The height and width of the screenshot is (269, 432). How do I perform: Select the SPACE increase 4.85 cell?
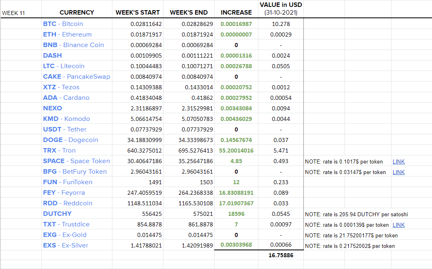click(x=236, y=161)
